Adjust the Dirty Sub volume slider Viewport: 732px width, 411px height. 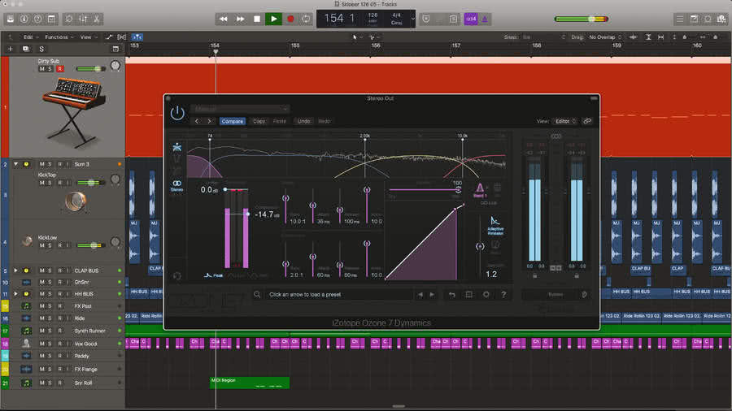[91, 69]
